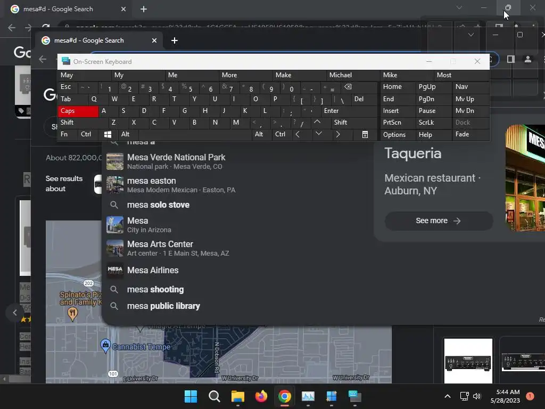Click the See more button for Taqueria
545x409 pixels.
click(x=439, y=221)
